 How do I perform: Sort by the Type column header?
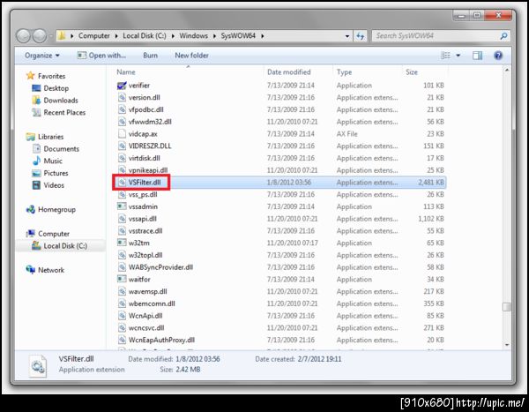click(344, 72)
